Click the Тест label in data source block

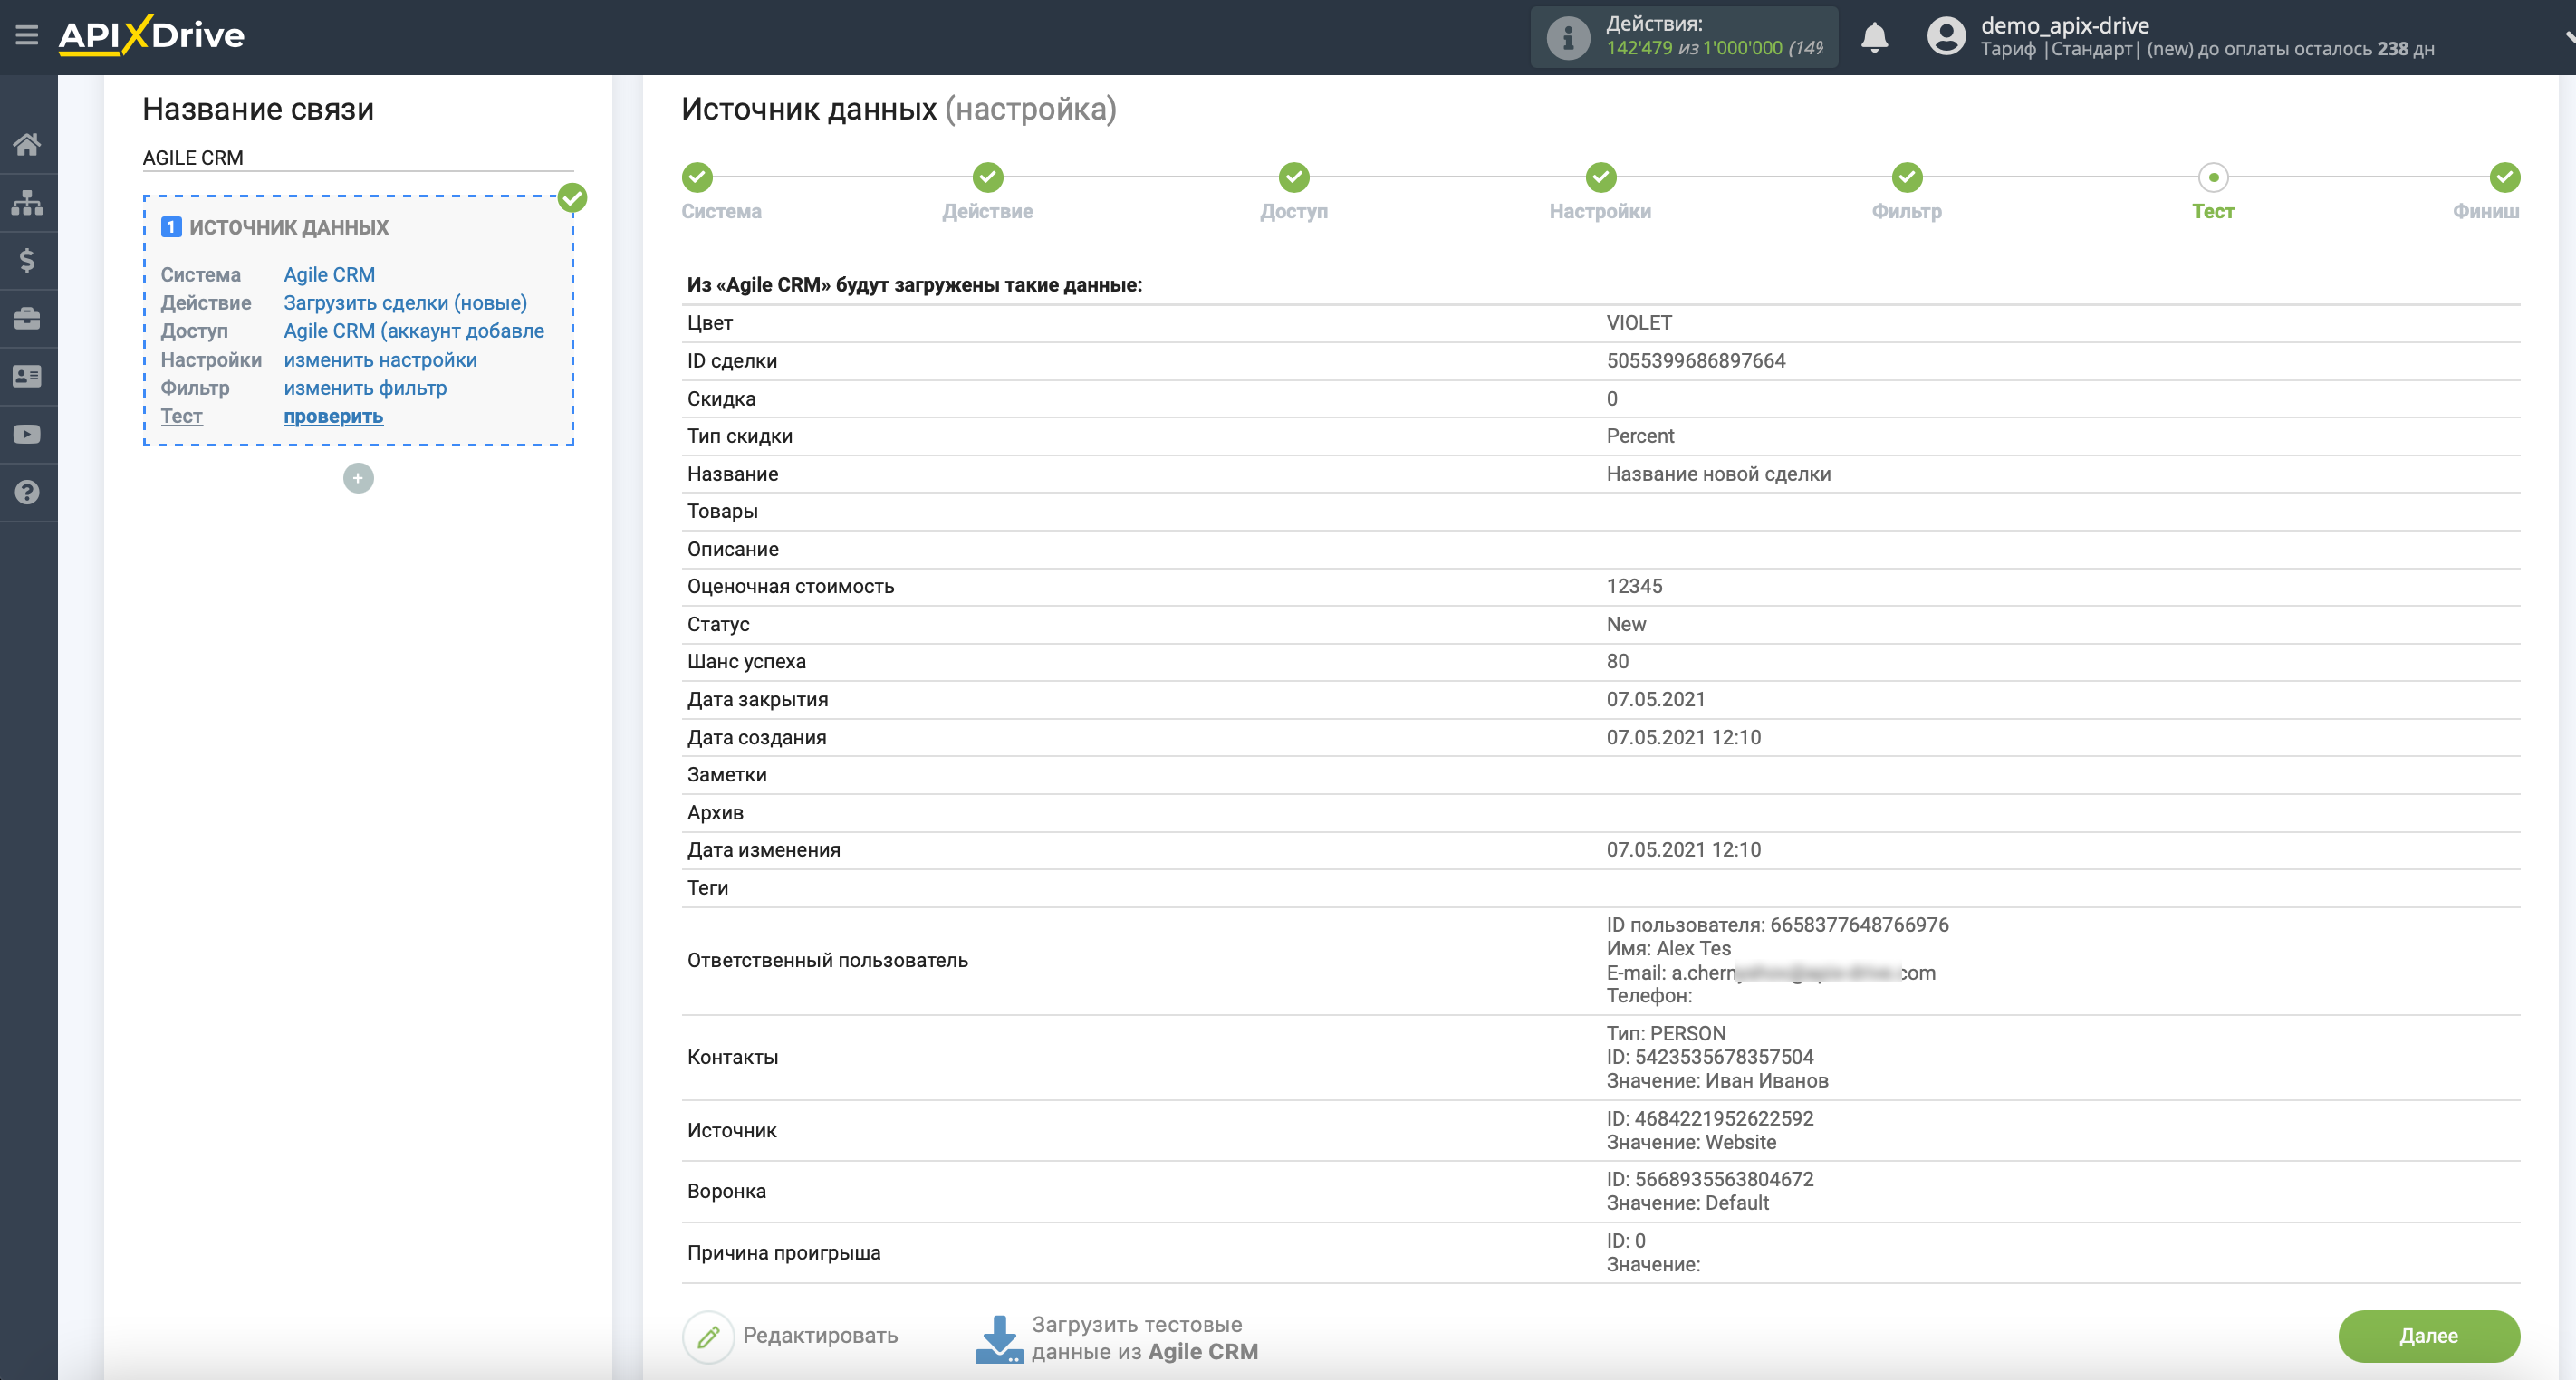[x=181, y=416]
